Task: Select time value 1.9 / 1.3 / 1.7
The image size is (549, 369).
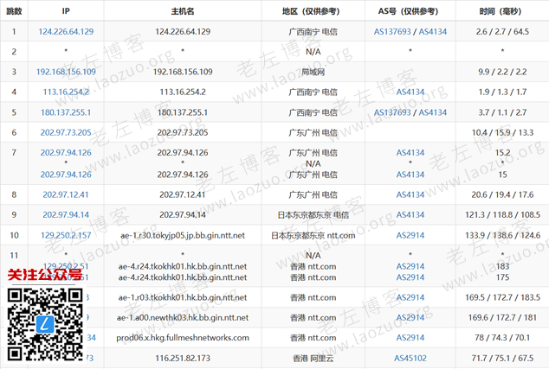Action: (x=502, y=92)
